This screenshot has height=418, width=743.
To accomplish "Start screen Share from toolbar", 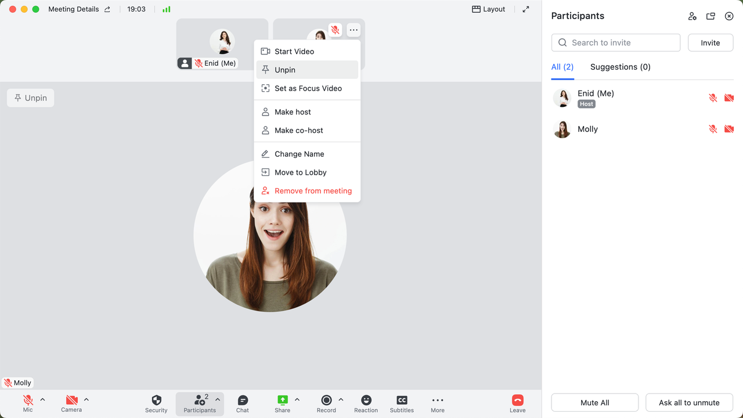I will (x=282, y=403).
